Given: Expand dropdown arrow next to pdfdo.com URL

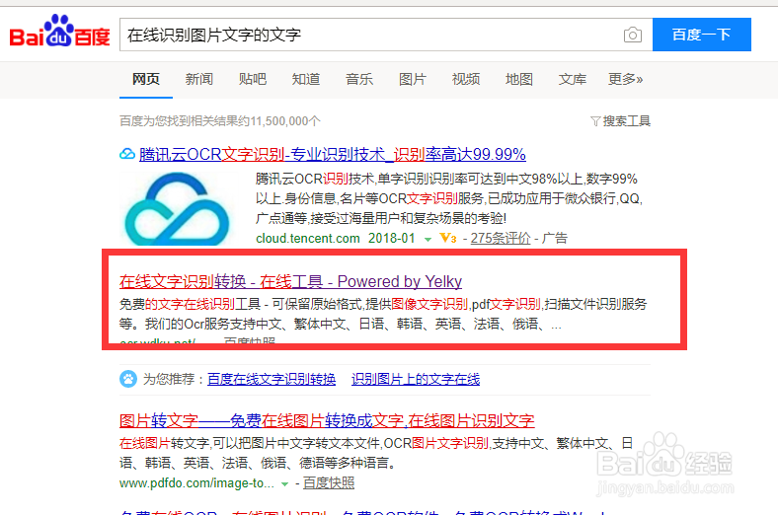Looking at the screenshot, I should [284, 484].
